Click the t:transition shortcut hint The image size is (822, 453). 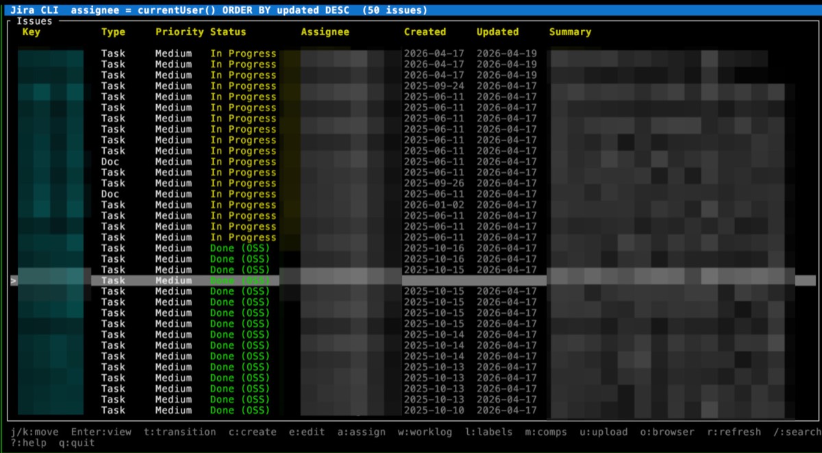(180, 432)
